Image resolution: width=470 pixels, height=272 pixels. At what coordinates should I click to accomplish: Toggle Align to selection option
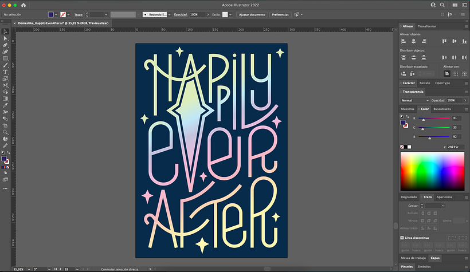point(456,74)
